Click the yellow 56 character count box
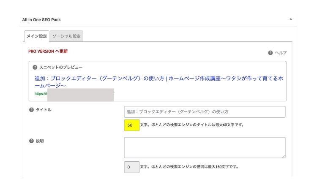317x190 pixels. click(x=132, y=125)
